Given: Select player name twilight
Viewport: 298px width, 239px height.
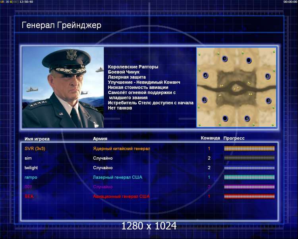Looking at the screenshot, I should pyautogui.click(x=31, y=168).
